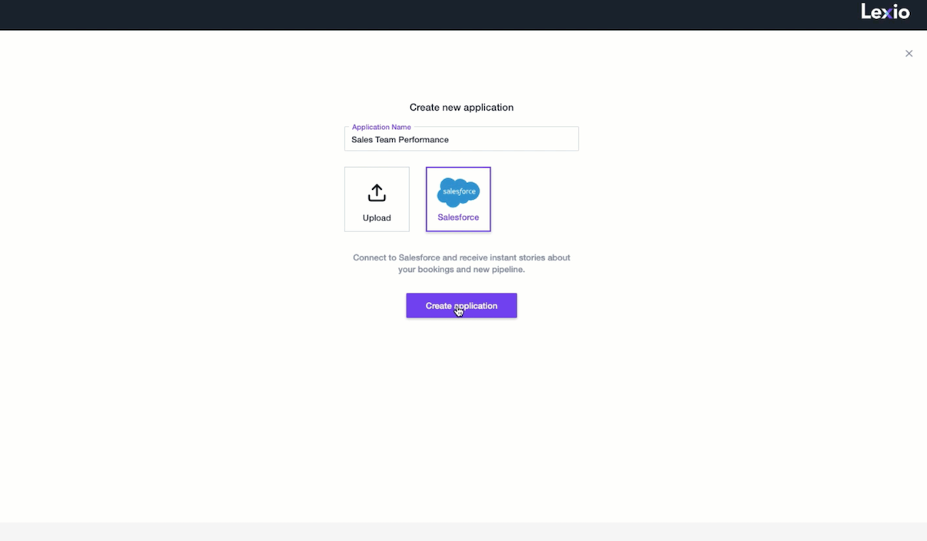Click the Lexio logo
The image size is (927, 541).
[885, 12]
